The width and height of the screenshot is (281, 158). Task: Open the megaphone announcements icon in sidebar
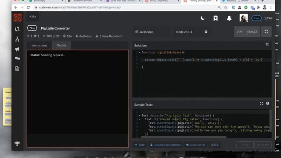(x=17, y=49)
